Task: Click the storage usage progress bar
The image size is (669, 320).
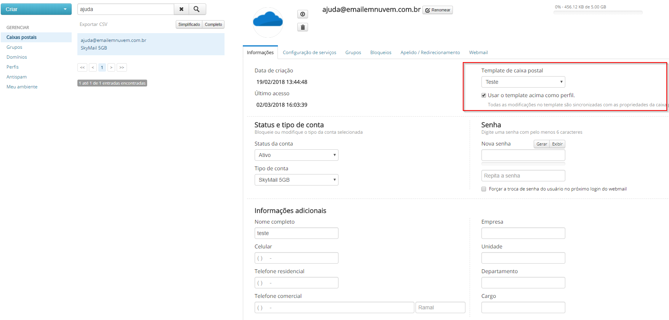Action: 598,13
